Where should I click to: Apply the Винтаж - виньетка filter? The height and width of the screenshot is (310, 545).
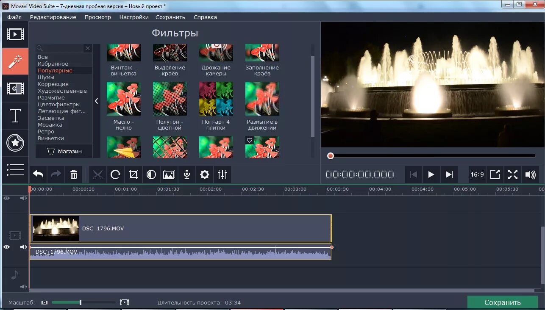coord(124,61)
